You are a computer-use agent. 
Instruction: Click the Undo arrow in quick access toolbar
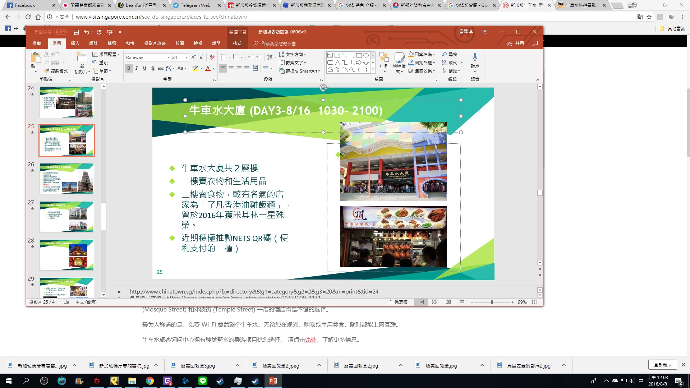86,32
